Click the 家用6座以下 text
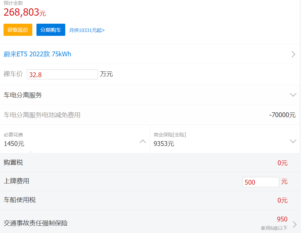The image size is (301, 233). 274,228
